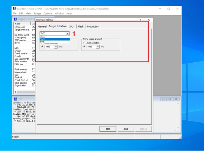Minimize the LOG window
The width and height of the screenshot is (204, 151).
coord(163,99)
